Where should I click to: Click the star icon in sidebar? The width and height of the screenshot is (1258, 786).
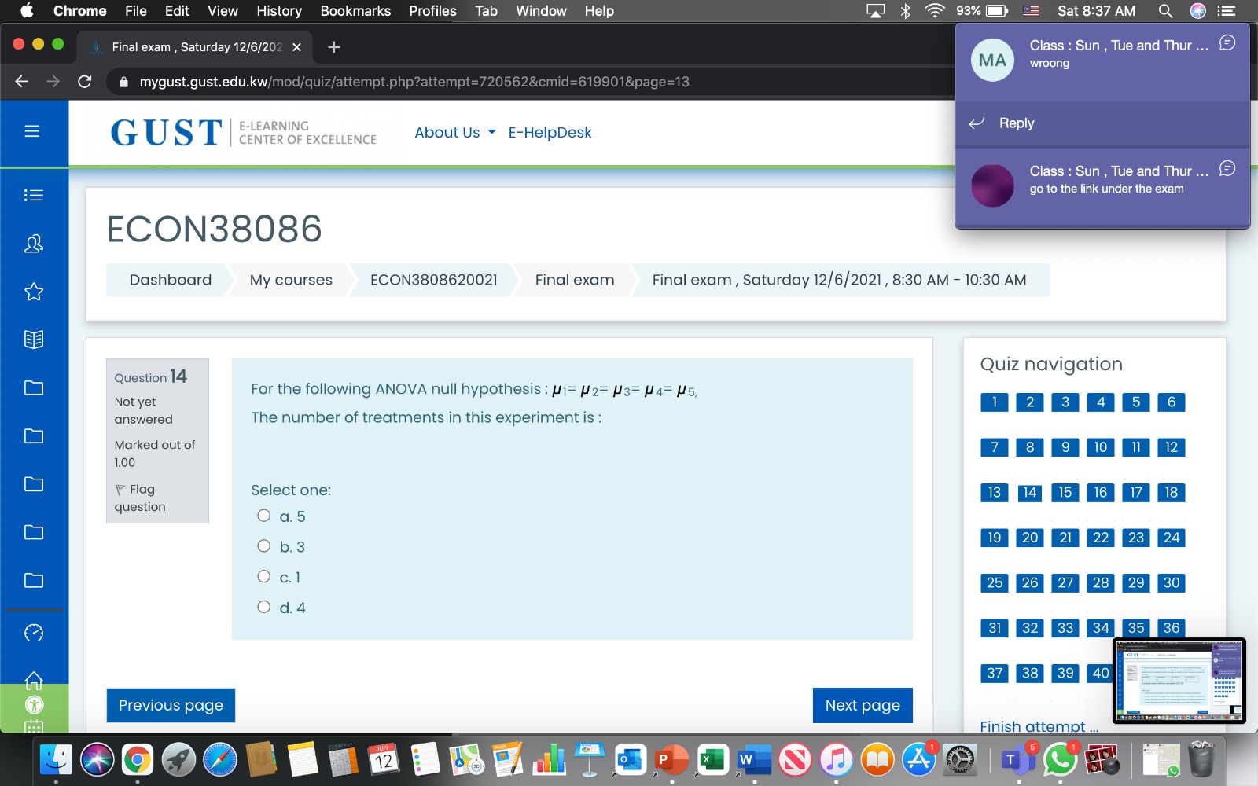click(x=33, y=292)
